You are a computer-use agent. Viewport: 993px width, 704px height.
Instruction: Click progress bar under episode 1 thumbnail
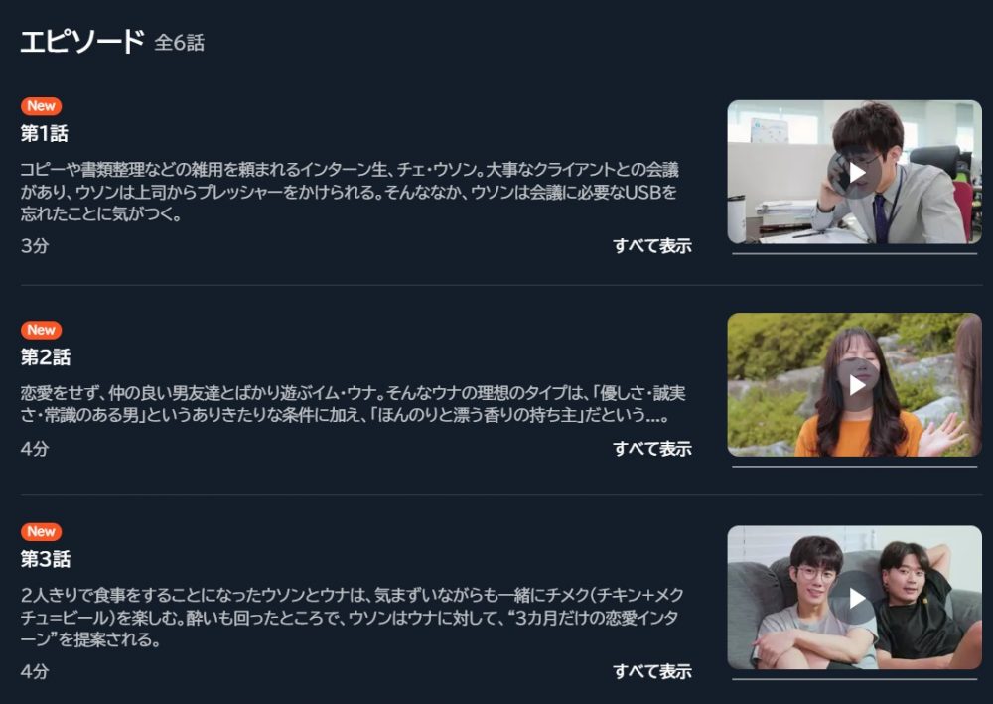tap(854, 254)
